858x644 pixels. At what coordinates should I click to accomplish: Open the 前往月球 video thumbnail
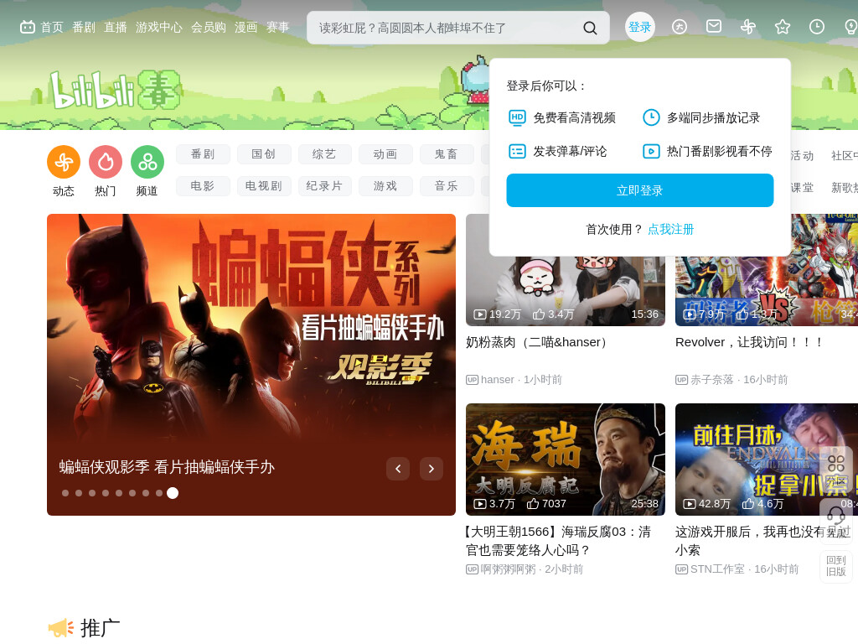pos(766,460)
